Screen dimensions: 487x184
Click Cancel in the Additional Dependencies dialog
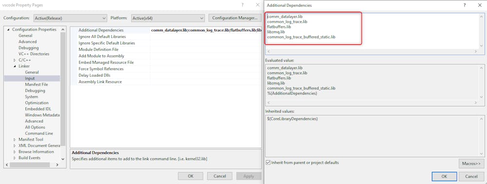click(471, 177)
